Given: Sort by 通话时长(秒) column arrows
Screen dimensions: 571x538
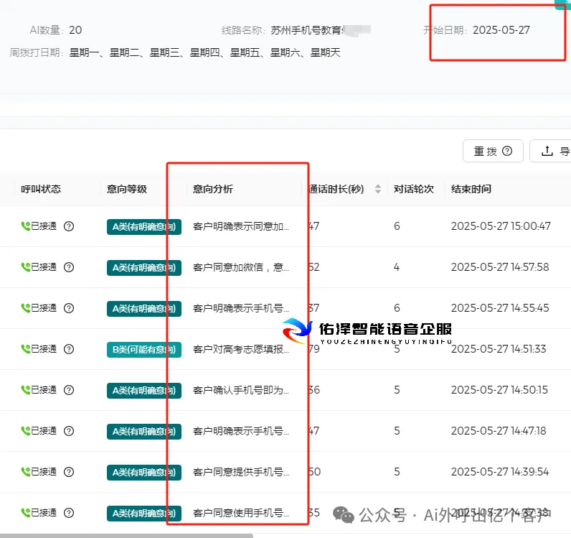Looking at the screenshot, I should (x=378, y=189).
